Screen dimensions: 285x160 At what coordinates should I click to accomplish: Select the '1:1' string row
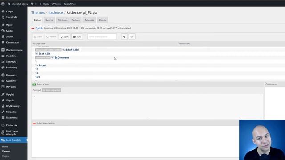click(x=158, y=69)
